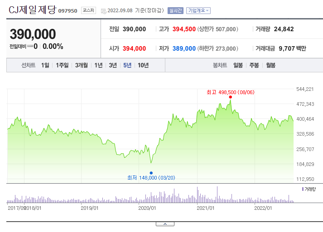Click the 하한가 273,000 text
The width and height of the screenshot is (323, 232).
tap(218, 48)
